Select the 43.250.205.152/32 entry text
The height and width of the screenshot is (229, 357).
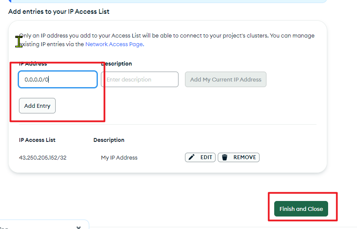pos(43,157)
